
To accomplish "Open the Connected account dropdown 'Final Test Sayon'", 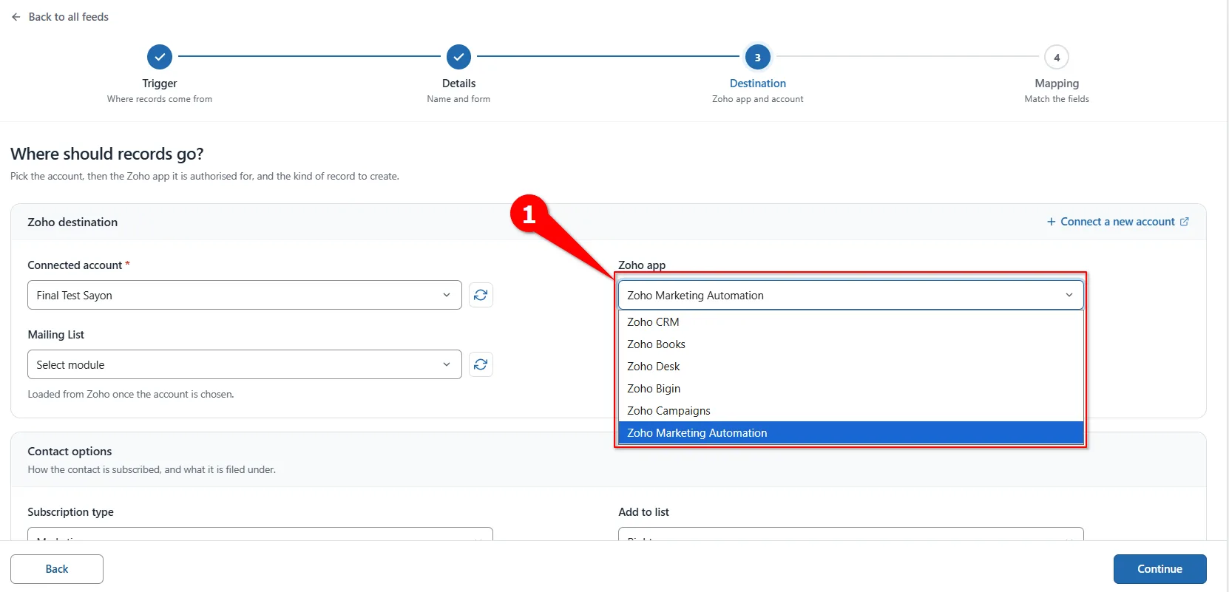I will point(245,295).
